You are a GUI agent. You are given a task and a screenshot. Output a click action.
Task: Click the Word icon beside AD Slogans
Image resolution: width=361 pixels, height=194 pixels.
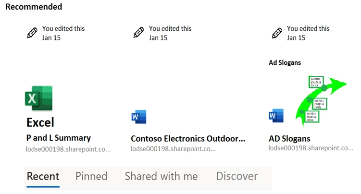[x=276, y=116]
